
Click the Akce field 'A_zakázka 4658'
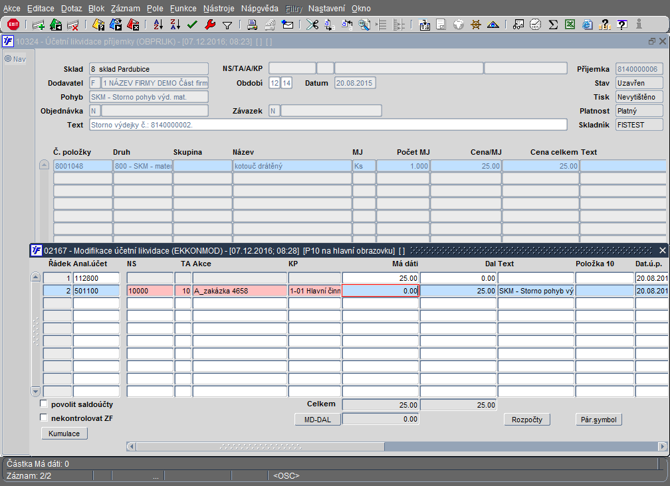(240, 291)
